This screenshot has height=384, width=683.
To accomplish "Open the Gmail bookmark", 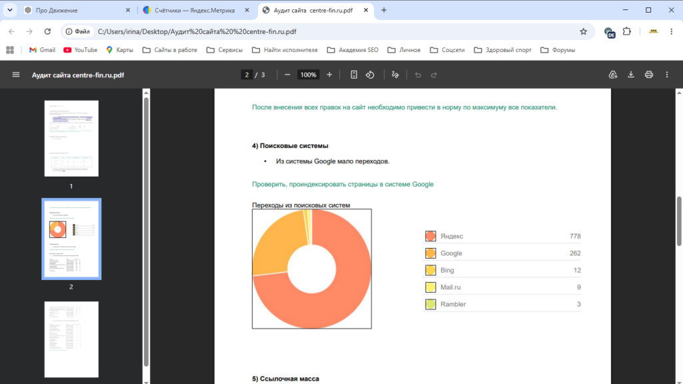I will pos(42,50).
